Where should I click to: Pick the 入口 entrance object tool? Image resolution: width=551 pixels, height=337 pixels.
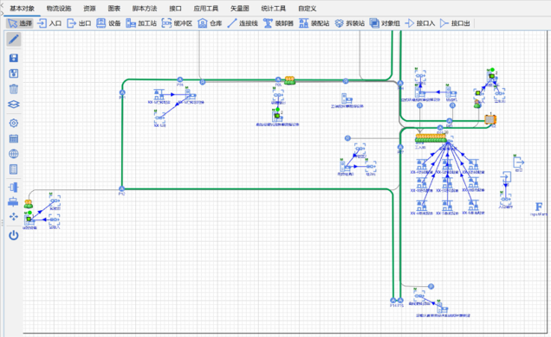pyautogui.click(x=49, y=23)
